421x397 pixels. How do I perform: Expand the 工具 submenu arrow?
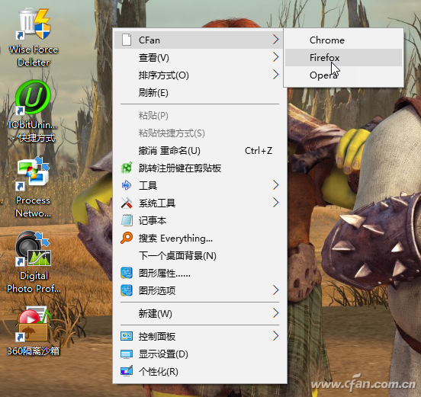[x=275, y=185]
